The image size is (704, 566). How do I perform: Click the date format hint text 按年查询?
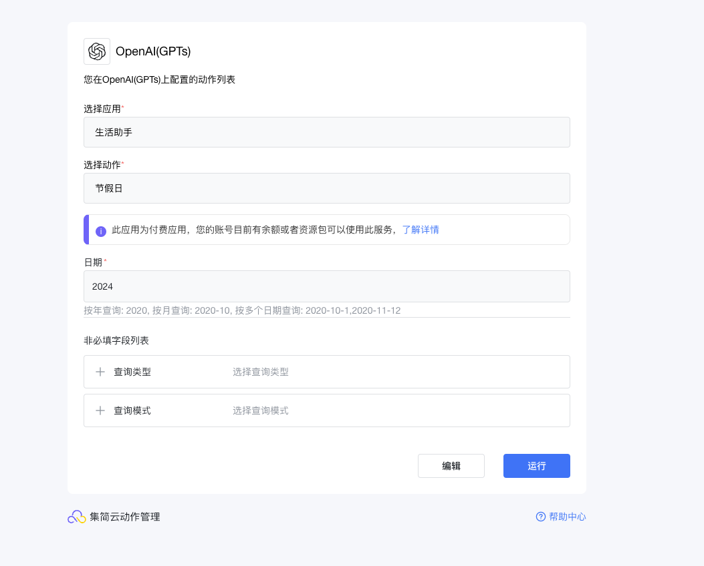point(242,310)
